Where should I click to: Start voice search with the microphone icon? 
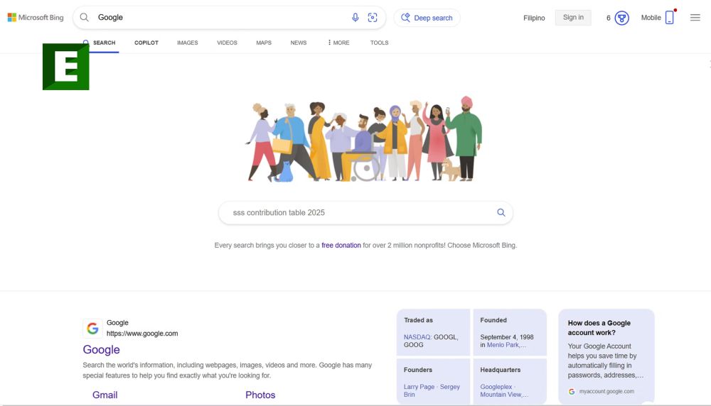click(x=355, y=18)
